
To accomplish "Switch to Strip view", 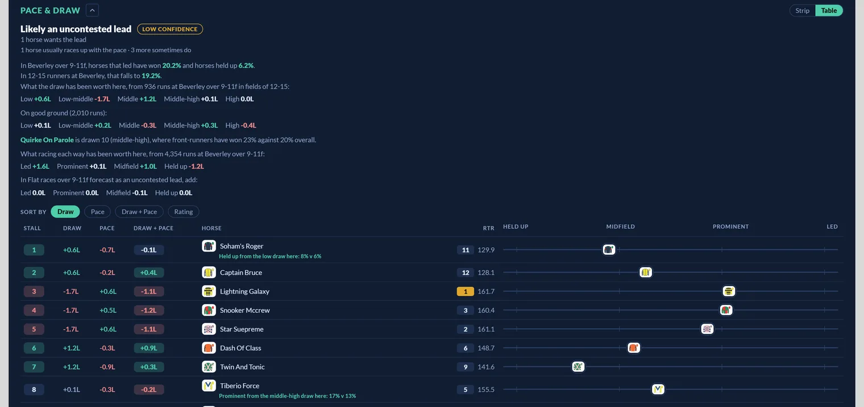I will [x=803, y=10].
